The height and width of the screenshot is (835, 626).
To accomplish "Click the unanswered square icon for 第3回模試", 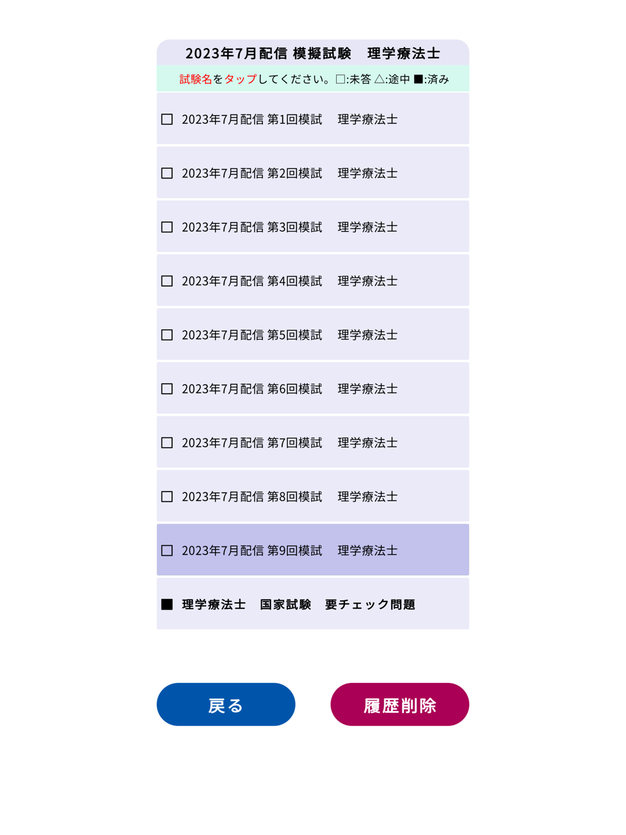I will [167, 227].
